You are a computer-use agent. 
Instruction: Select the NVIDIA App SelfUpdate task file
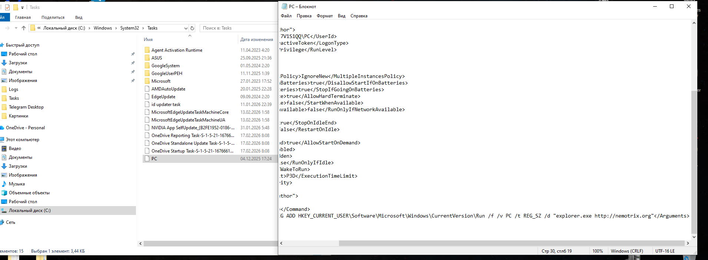[x=193, y=128]
